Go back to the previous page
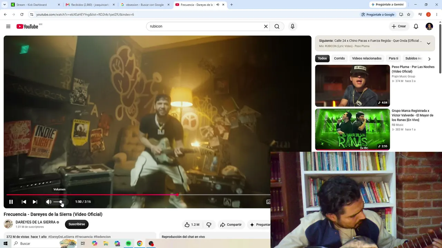Screen dimensions: 442x248 click(x=5, y=14)
